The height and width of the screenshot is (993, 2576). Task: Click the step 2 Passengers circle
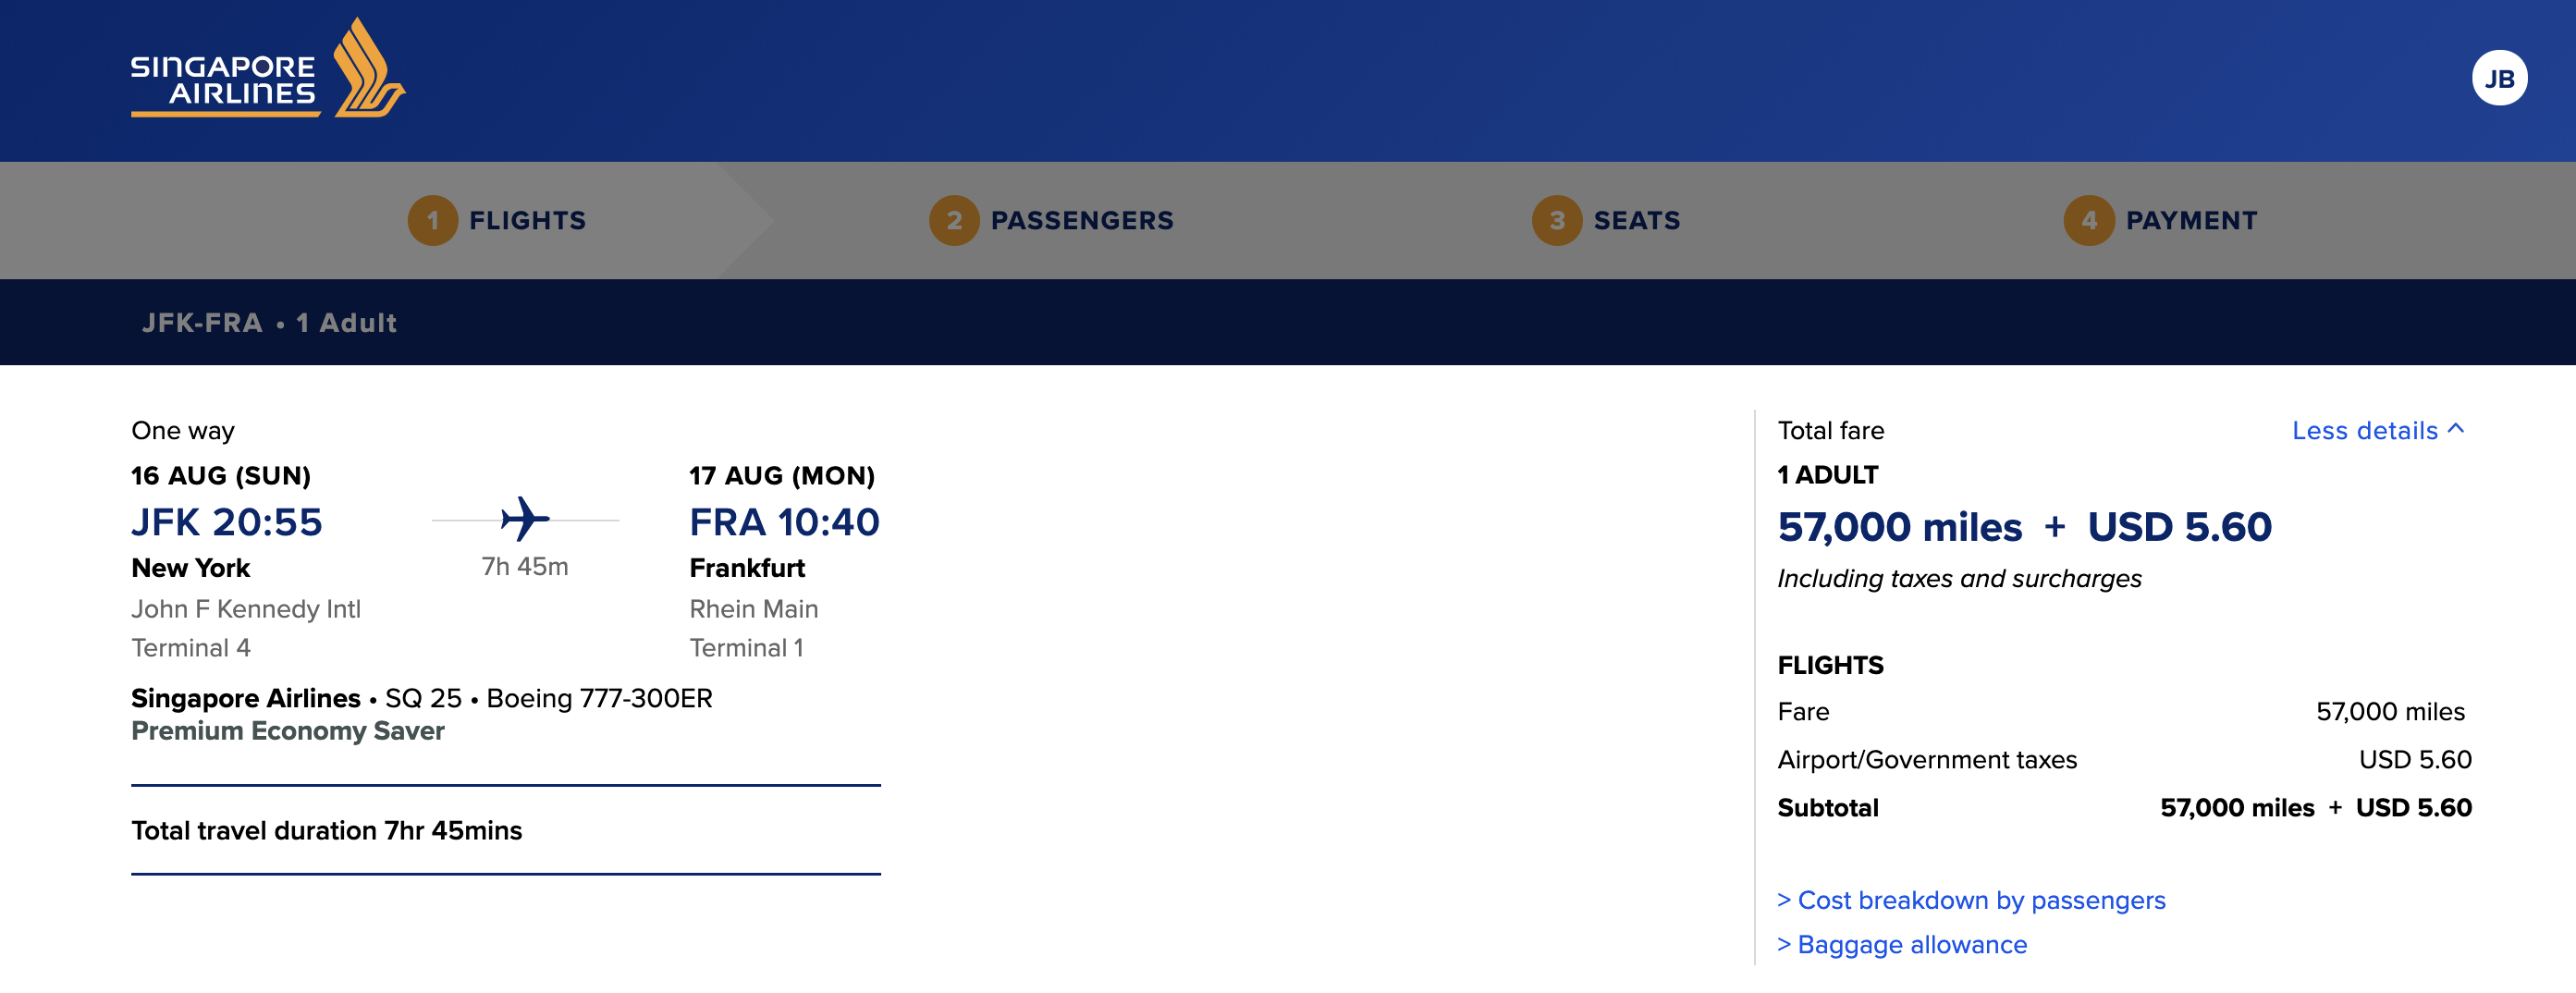pos(955,220)
